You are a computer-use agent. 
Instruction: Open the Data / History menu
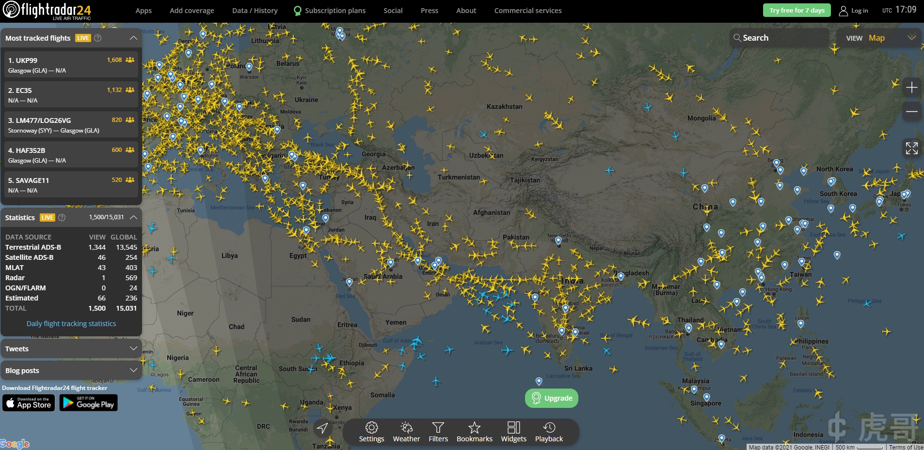click(x=255, y=11)
